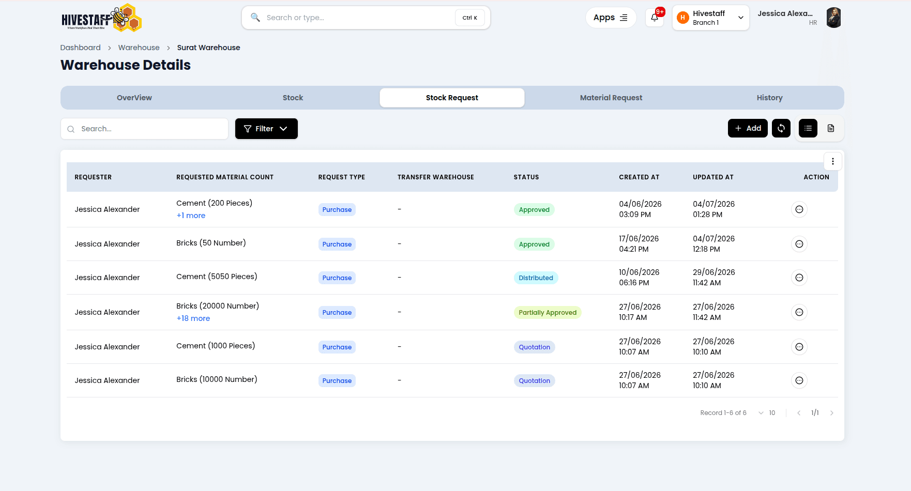Change records per page dropdown showing 10
This screenshot has height=491, width=911.
pos(767,413)
